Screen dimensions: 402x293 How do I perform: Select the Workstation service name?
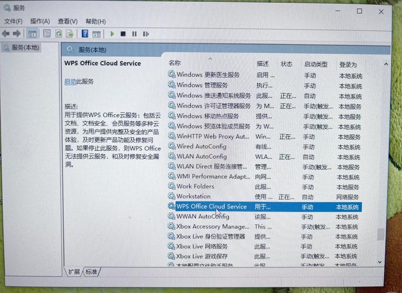[193, 196]
